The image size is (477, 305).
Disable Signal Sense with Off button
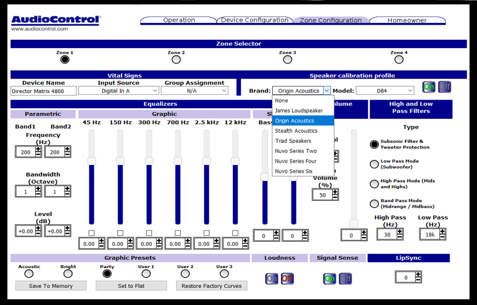pos(345,279)
